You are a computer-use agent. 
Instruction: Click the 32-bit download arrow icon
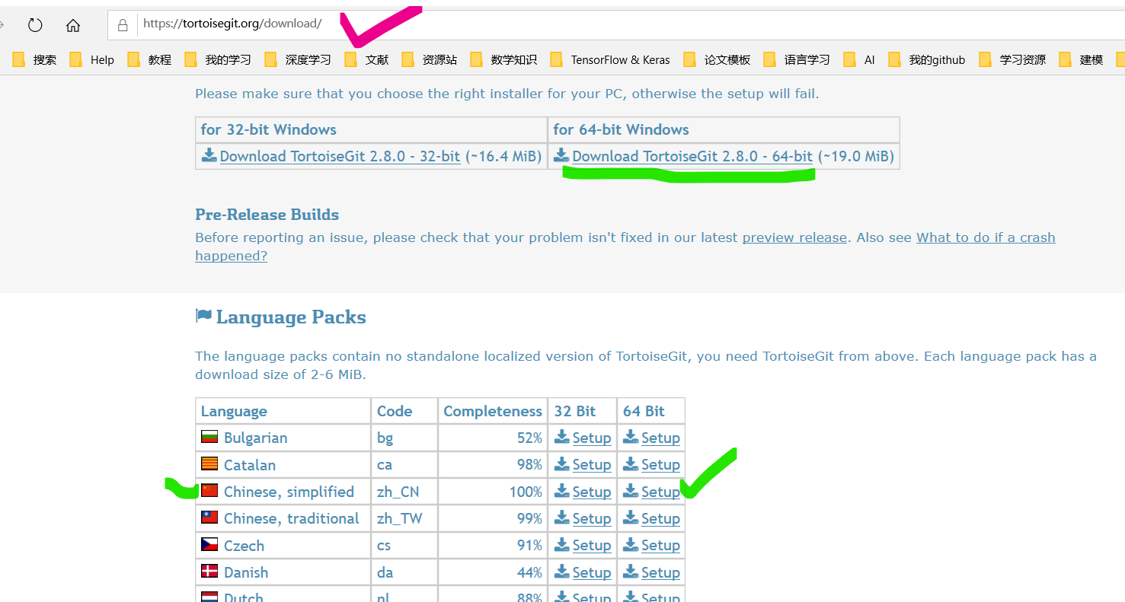[x=209, y=155]
